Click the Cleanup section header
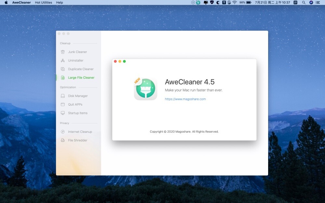 click(65, 43)
